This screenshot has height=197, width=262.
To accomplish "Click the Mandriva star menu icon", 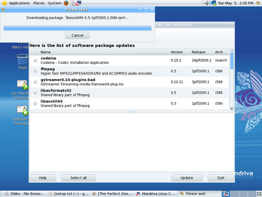I will click(x=4, y=3).
